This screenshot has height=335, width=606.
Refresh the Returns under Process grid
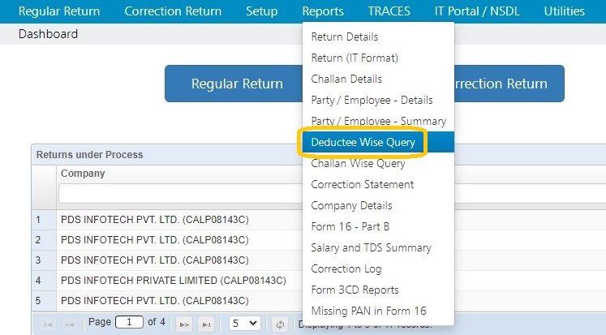click(x=280, y=324)
